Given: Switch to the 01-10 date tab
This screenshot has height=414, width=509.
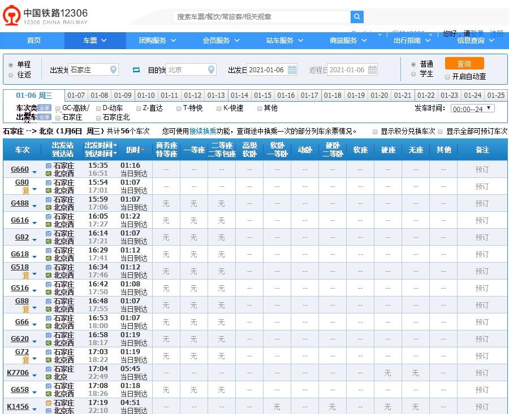Looking at the screenshot, I should click(146, 95).
